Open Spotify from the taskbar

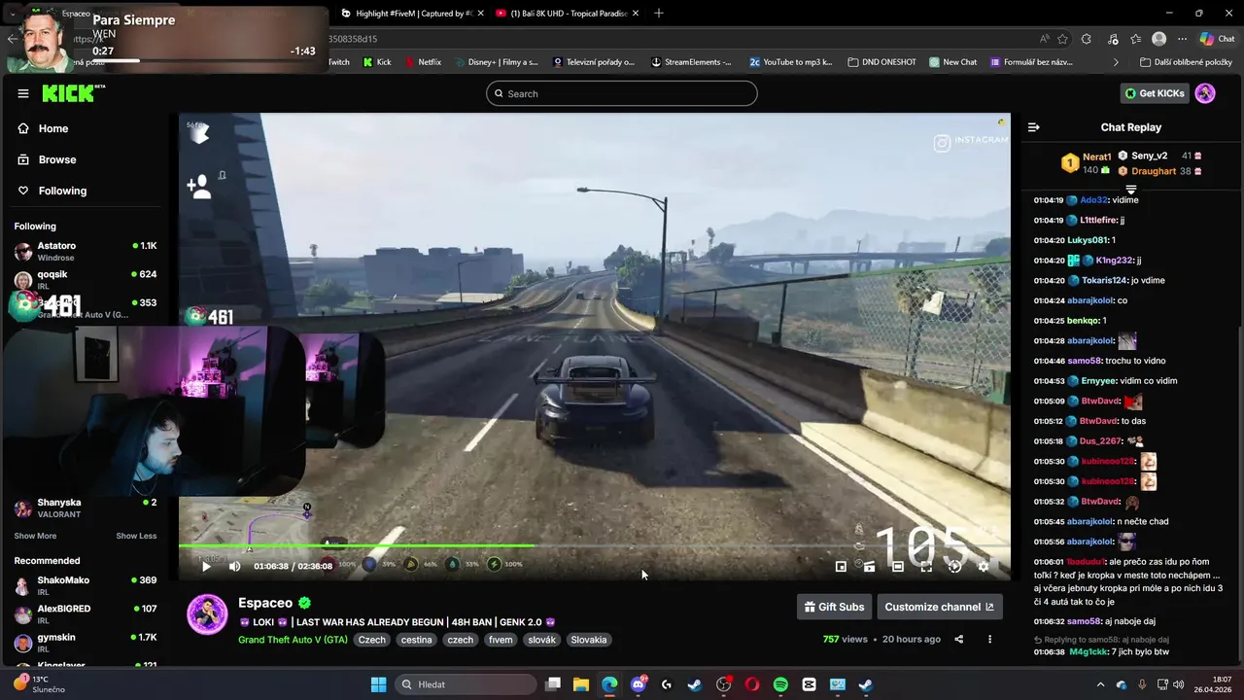click(x=780, y=684)
